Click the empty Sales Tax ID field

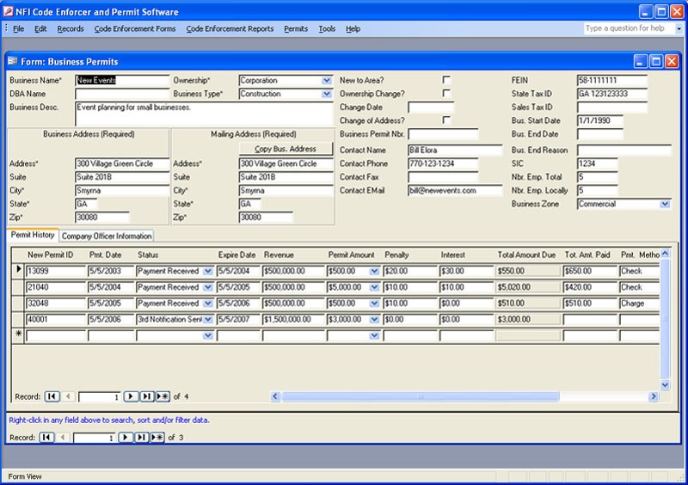612,107
